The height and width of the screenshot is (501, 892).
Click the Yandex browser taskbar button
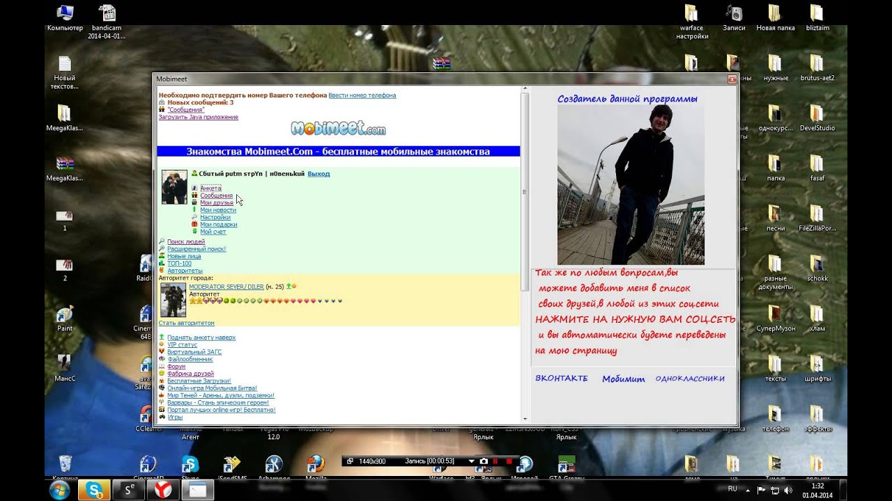tap(162, 490)
